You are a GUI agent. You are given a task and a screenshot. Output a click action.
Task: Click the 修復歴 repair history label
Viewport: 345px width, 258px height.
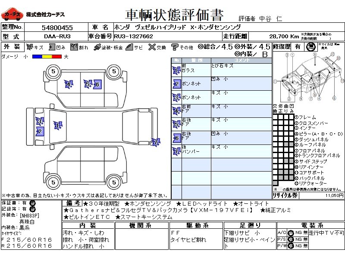(x=282, y=47)
